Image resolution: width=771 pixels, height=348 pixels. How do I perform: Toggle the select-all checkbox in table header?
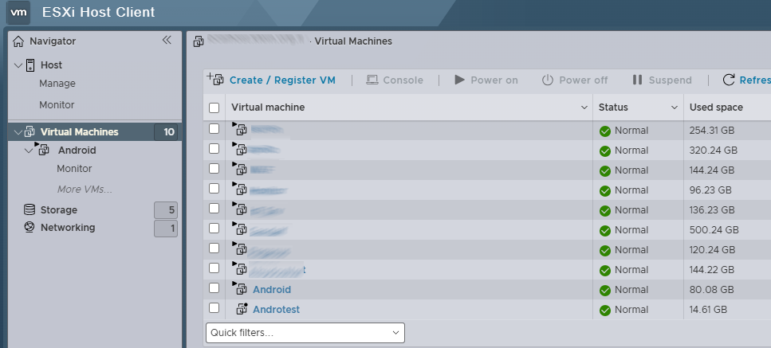coord(214,108)
